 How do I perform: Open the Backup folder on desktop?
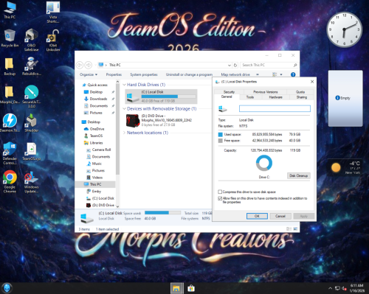point(10,66)
